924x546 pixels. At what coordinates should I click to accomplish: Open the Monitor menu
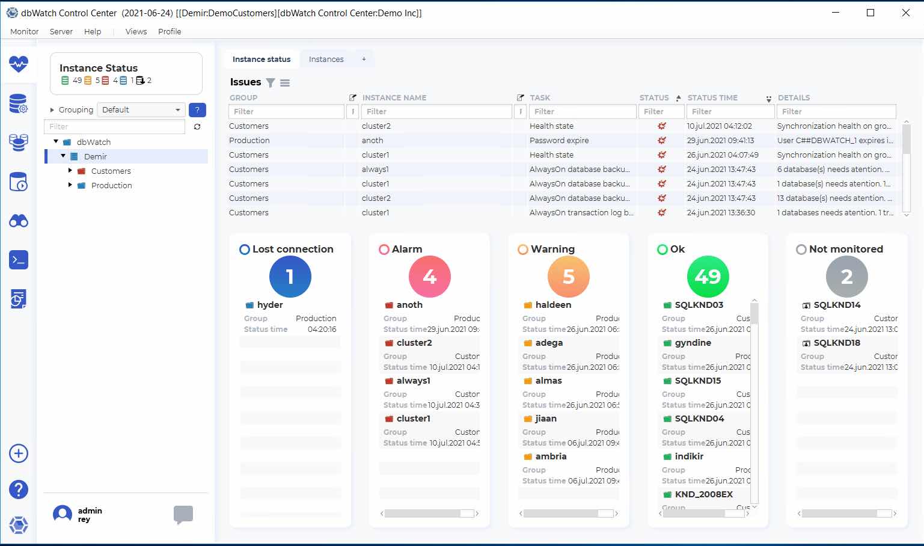[x=25, y=31]
